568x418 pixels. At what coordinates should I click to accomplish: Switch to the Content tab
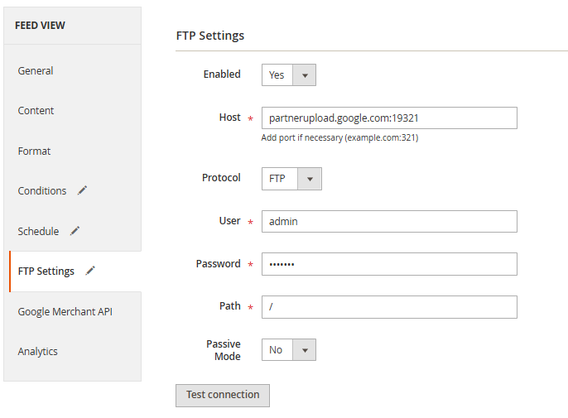(36, 110)
